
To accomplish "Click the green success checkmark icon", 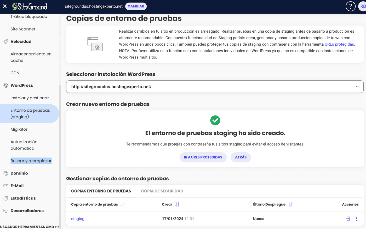I will click(x=215, y=120).
